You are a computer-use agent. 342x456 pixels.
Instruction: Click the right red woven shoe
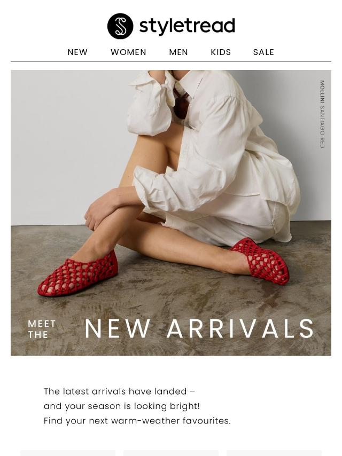(x=259, y=262)
